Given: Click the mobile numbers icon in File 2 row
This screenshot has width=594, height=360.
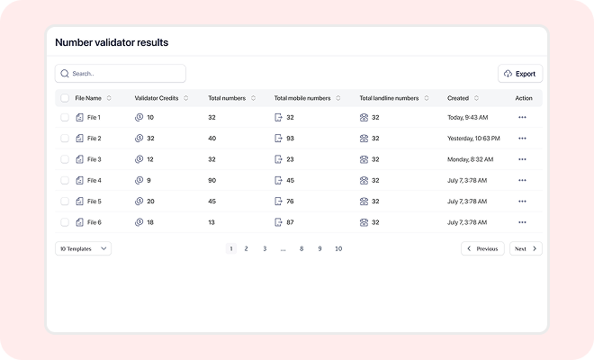Looking at the screenshot, I should point(278,139).
